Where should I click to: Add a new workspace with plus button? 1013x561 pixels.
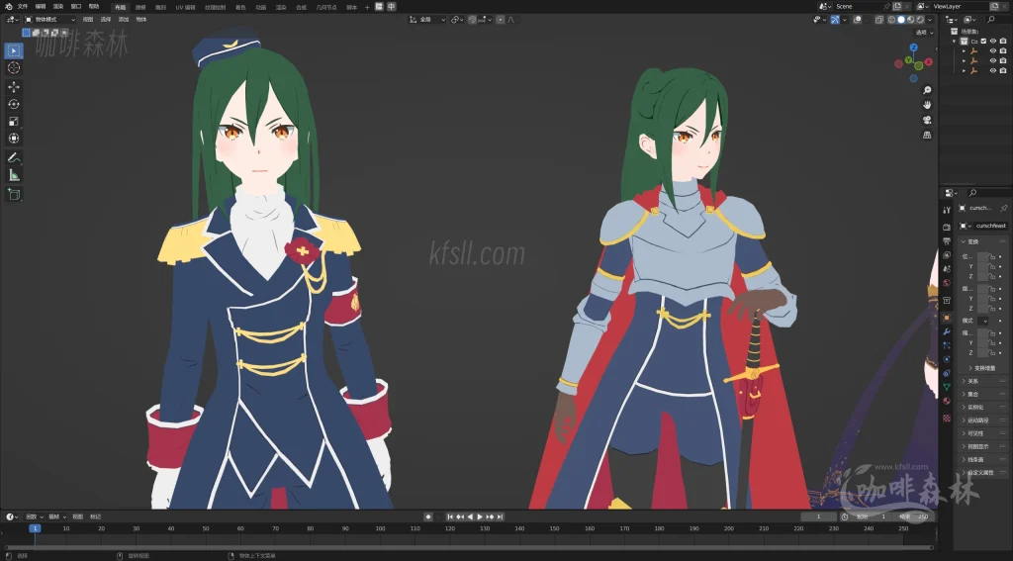point(367,7)
